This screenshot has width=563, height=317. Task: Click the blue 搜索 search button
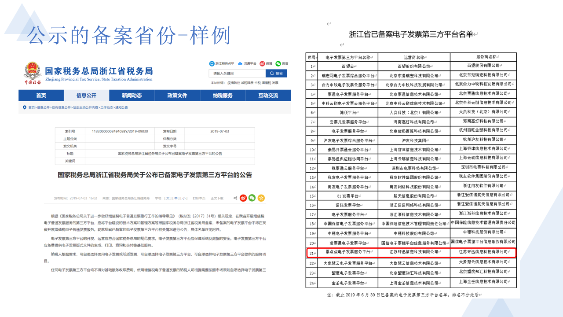click(x=276, y=74)
